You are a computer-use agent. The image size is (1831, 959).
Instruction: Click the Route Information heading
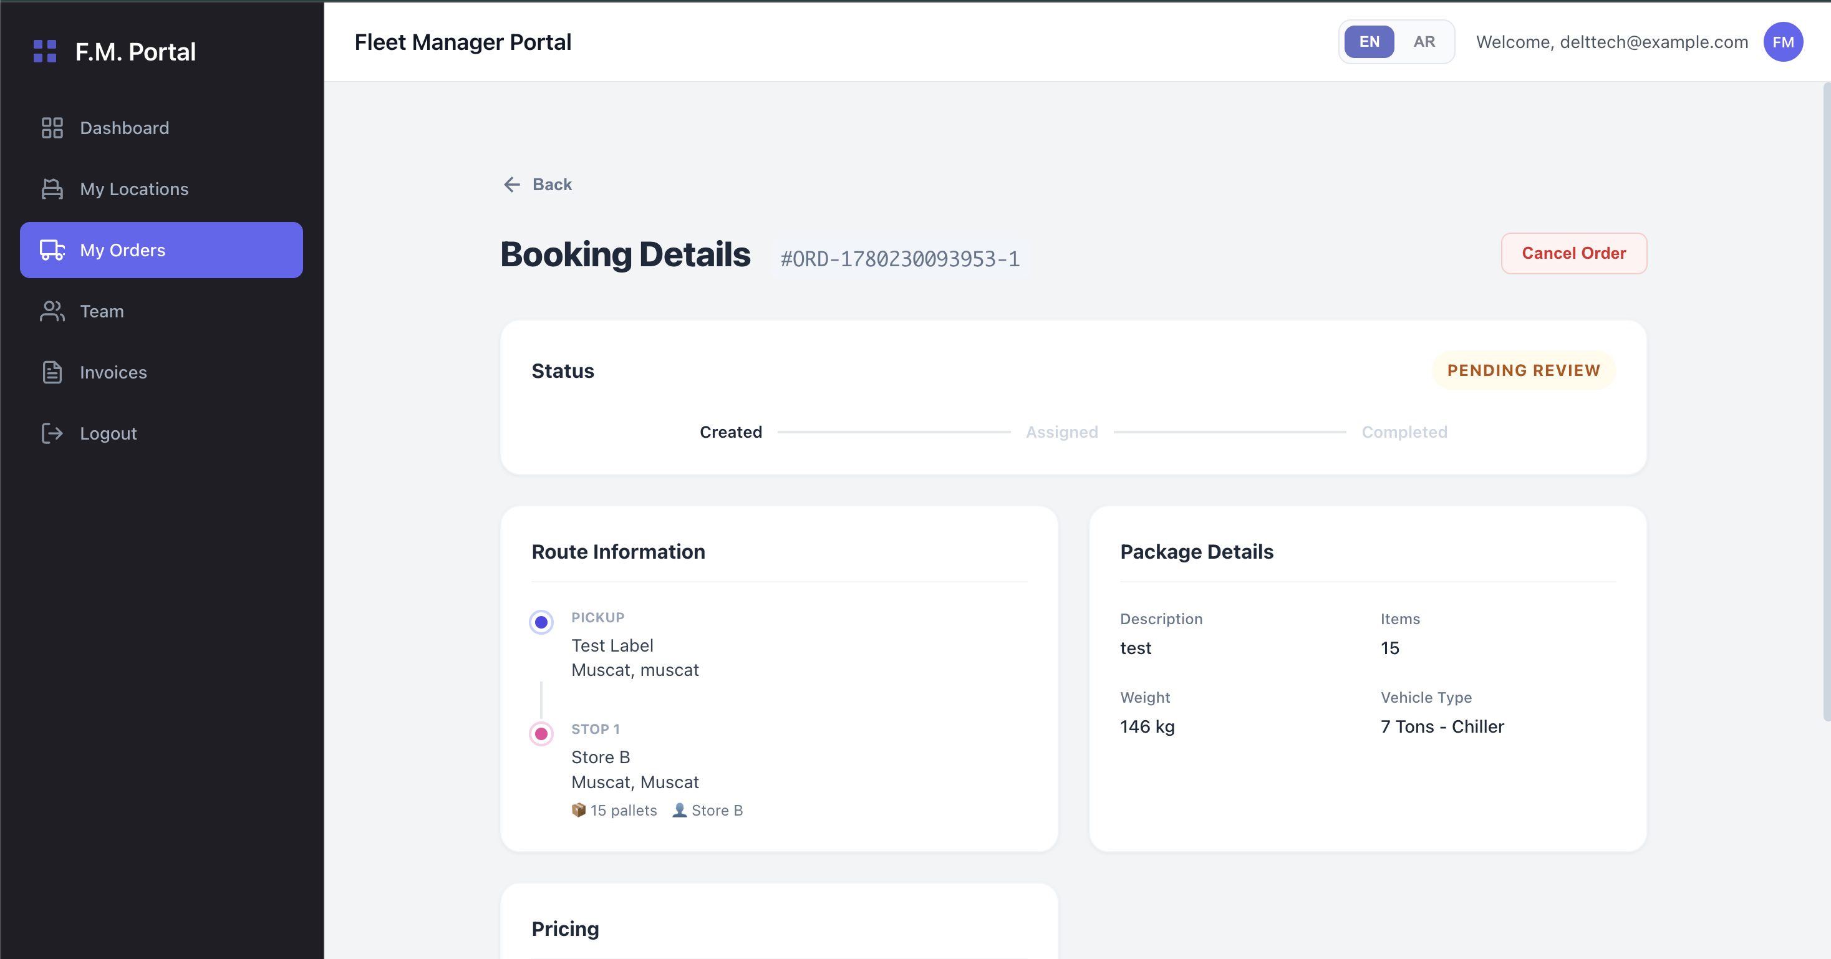click(x=619, y=552)
